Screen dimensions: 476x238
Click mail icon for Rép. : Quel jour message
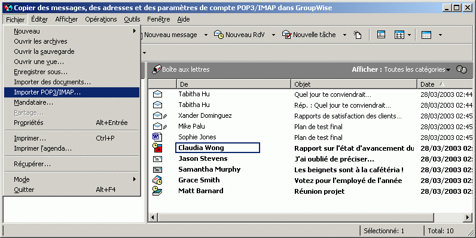[x=157, y=105]
